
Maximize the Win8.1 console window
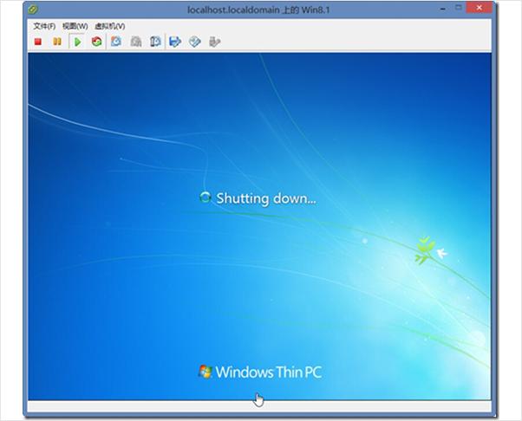[x=459, y=8]
